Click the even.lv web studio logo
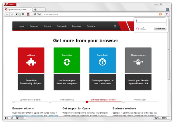 tap(141, 29)
